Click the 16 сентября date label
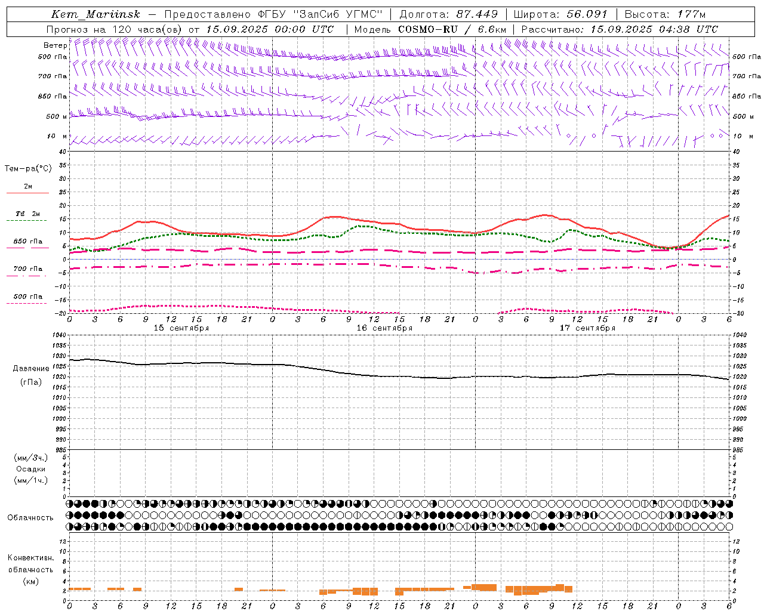764x611 pixels. coord(384,328)
